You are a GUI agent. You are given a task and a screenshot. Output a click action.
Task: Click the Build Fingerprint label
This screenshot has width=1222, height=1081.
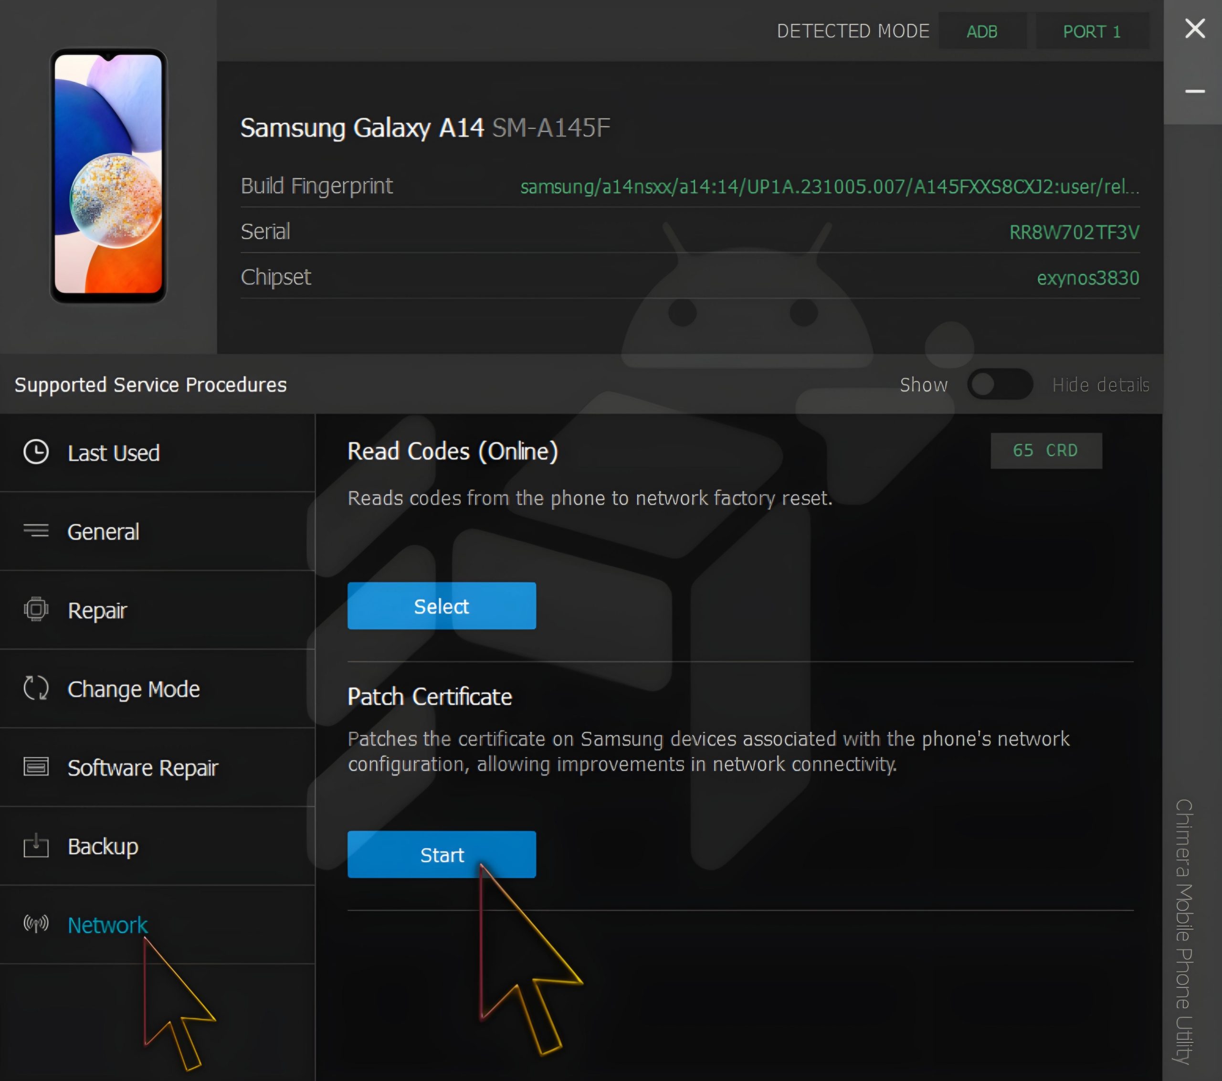[x=316, y=186]
